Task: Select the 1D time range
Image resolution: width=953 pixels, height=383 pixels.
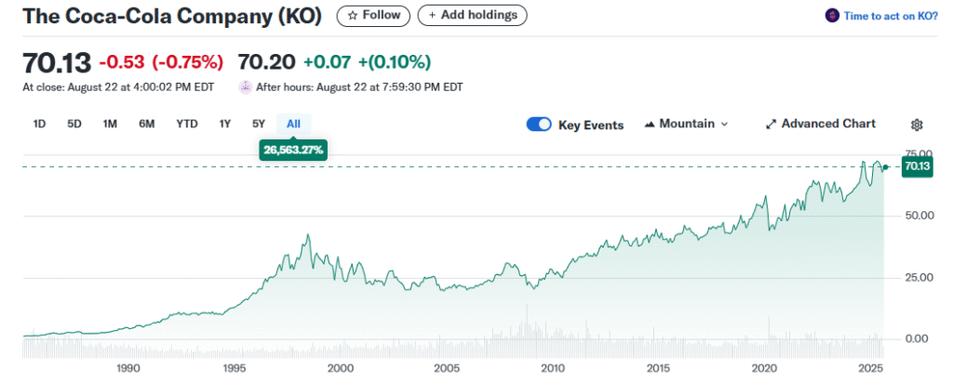Action: point(40,124)
